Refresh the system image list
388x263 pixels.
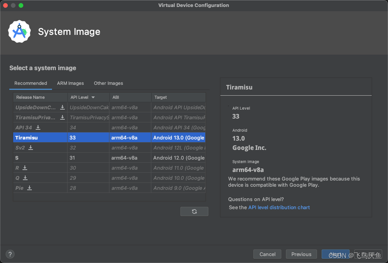click(194, 211)
